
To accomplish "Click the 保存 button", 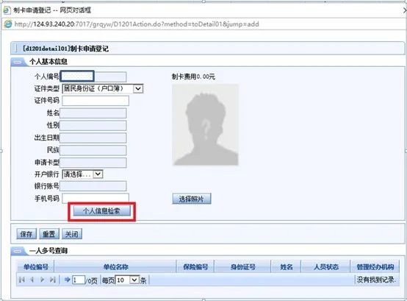I will coord(26,234).
